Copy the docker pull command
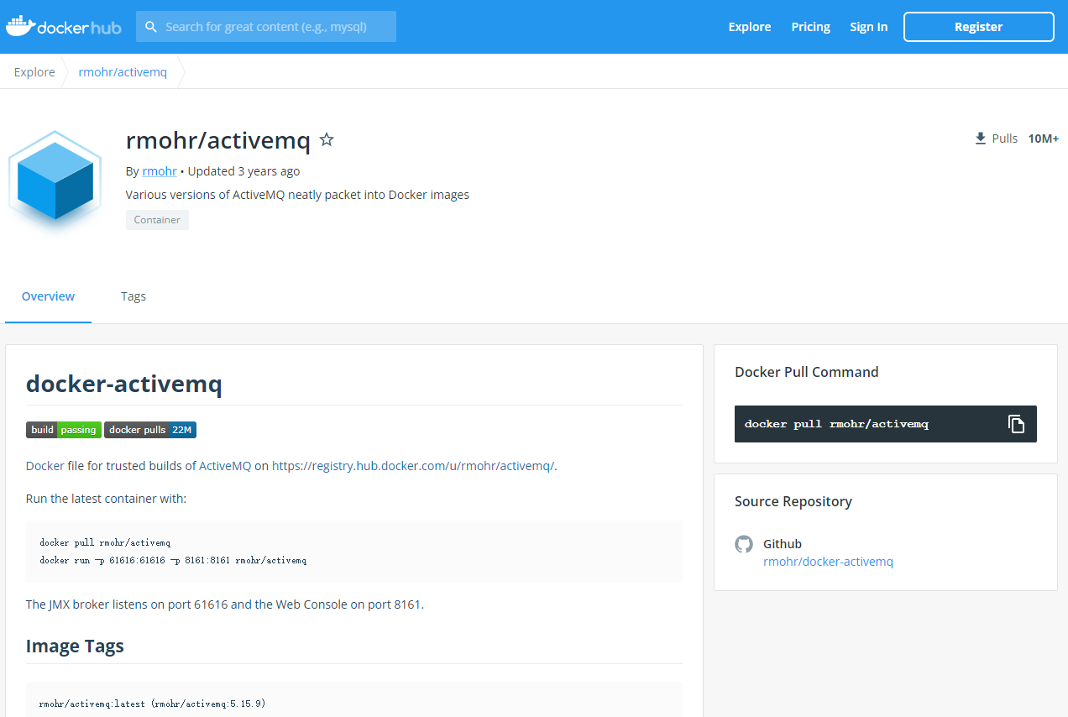The width and height of the screenshot is (1068, 717). pos(1016,424)
